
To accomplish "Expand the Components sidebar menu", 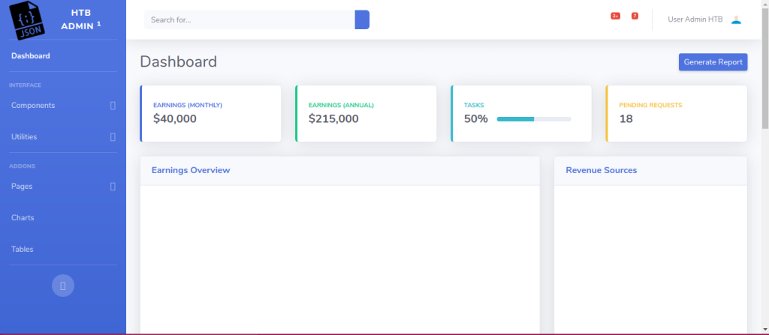I will point(62,106).
